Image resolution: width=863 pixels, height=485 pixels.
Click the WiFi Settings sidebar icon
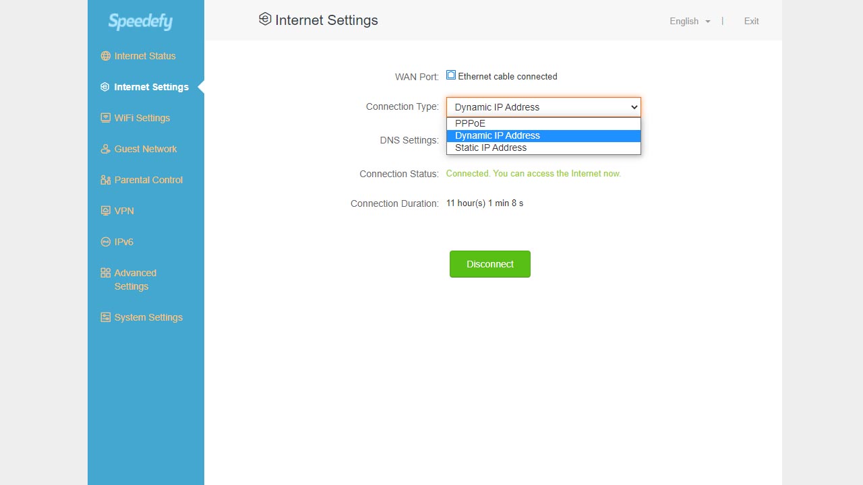click(x=105, y=118)
